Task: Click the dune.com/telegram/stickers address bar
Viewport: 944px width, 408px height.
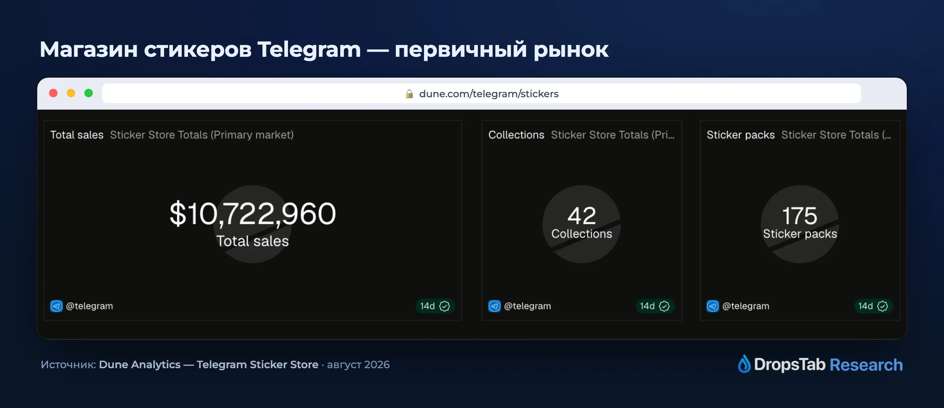Action: (481, 93)
